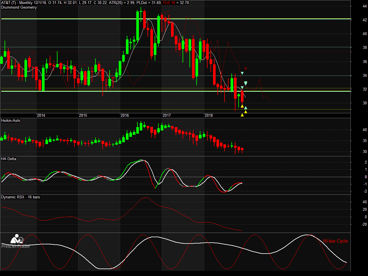Click HA Delta axis value -1
The width and height of the screenshot is (368, 276).
tap(365, 184)
